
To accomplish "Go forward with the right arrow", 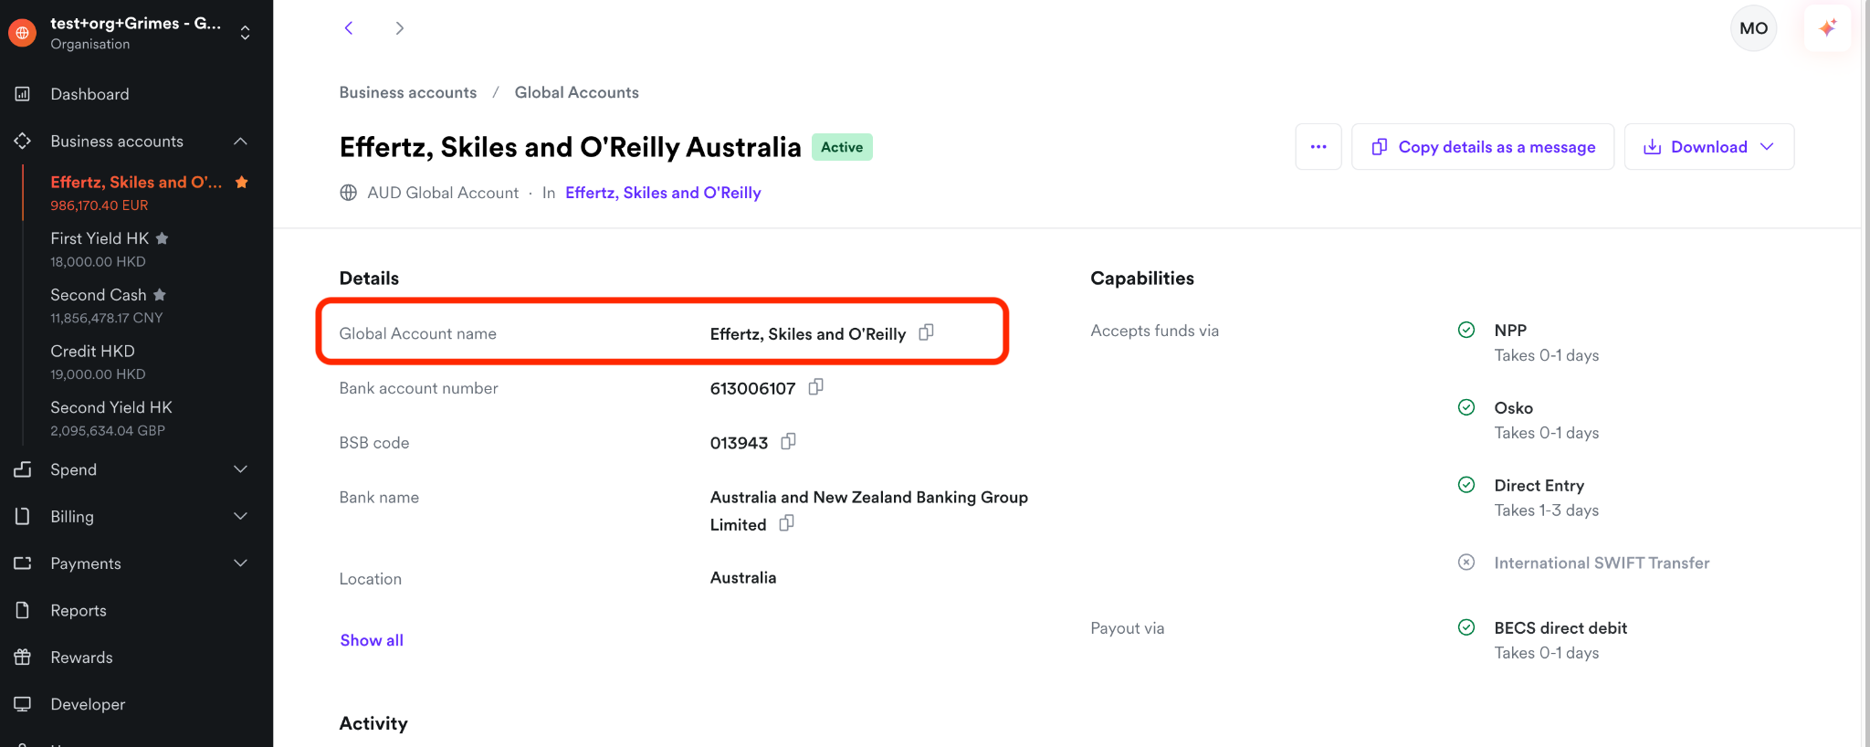I will [x=399, y=28].
